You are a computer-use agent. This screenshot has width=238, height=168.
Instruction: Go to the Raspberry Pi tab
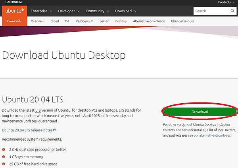click(84, 21)
